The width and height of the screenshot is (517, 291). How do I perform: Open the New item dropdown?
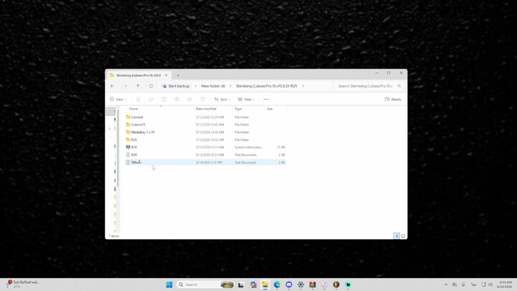click(118, 99)
